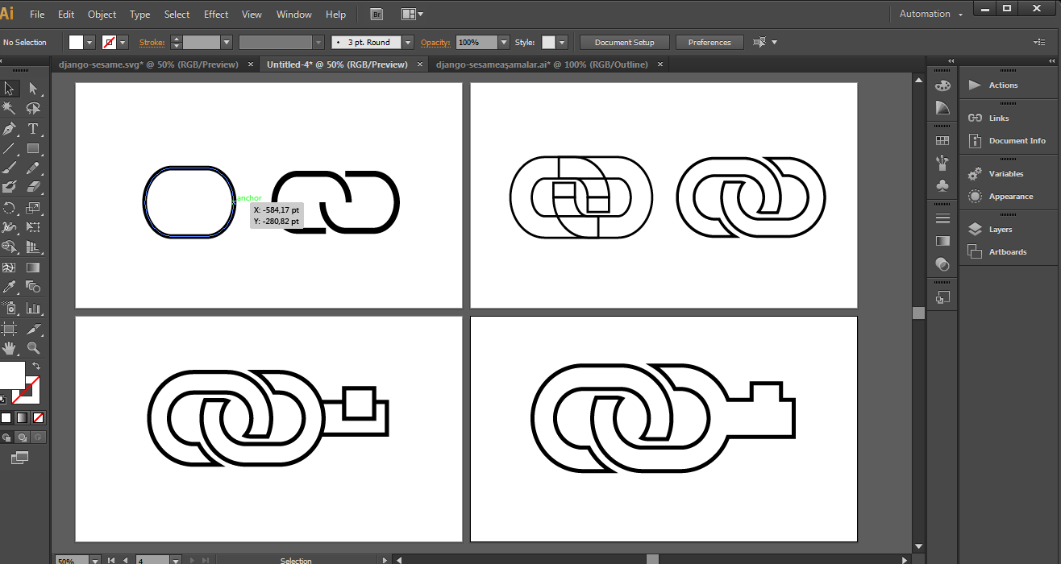Change screen mode at toolbox bottom
The height and width of the screenshot is (564, 1061).
click(20, 458)
